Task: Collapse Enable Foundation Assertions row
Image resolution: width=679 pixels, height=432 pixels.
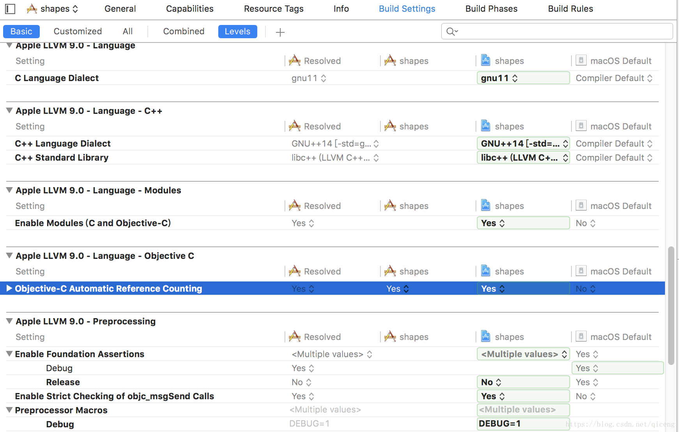Action: click(x=9, y=354)
